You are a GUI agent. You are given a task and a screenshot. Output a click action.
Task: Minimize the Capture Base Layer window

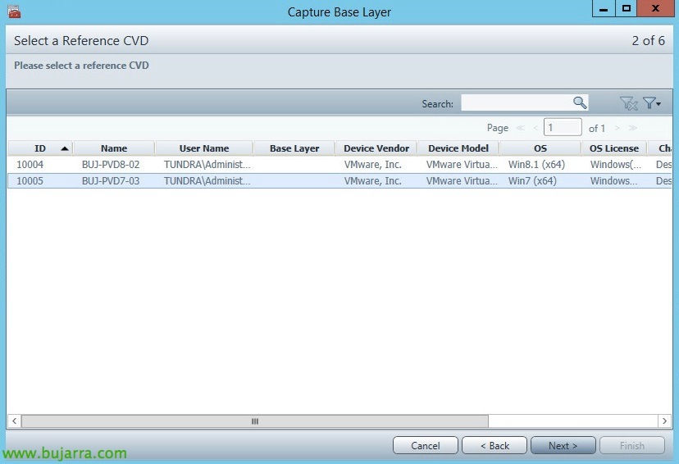point(604,9)
